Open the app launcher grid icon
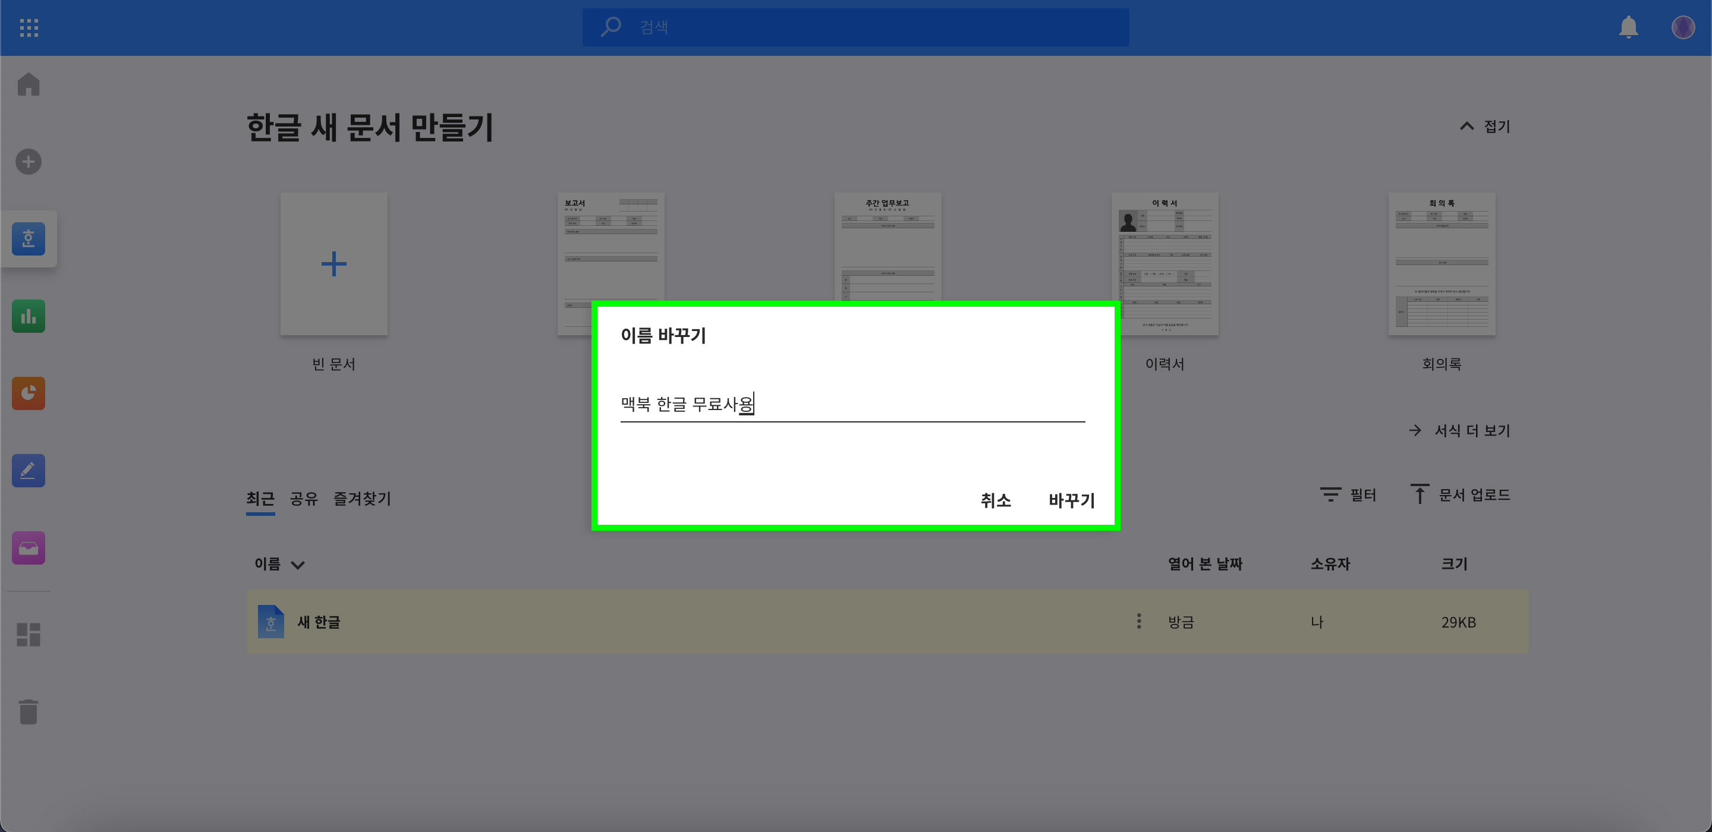 (29, 27)
